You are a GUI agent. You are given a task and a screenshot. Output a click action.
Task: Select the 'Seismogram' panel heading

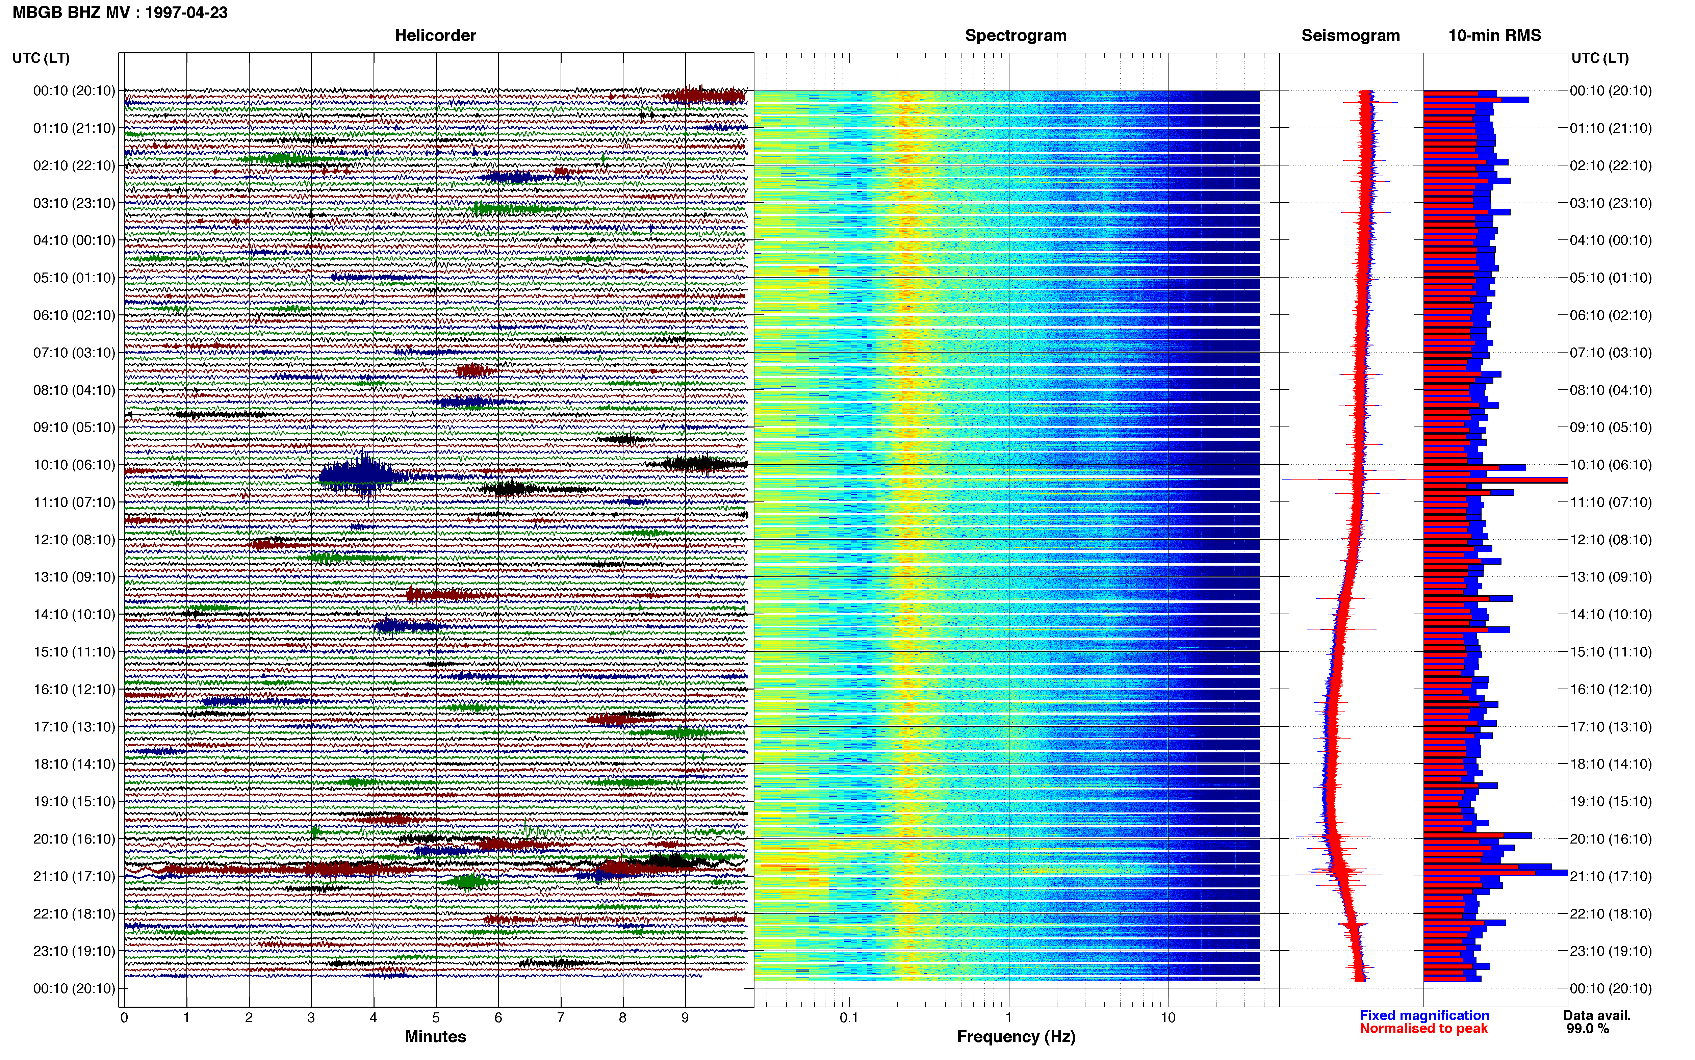(1351, 36)
